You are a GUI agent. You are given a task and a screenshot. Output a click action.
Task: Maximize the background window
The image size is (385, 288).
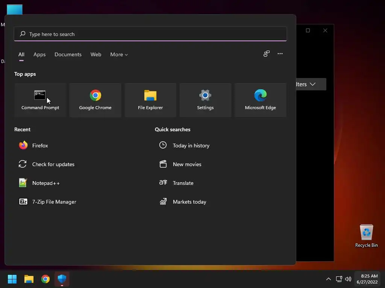click(x=308, y=30)
